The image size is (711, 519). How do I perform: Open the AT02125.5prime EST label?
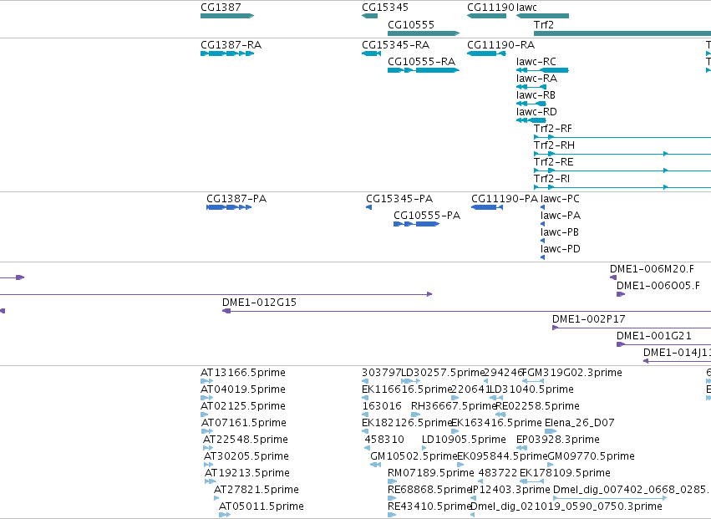(243, 406)
